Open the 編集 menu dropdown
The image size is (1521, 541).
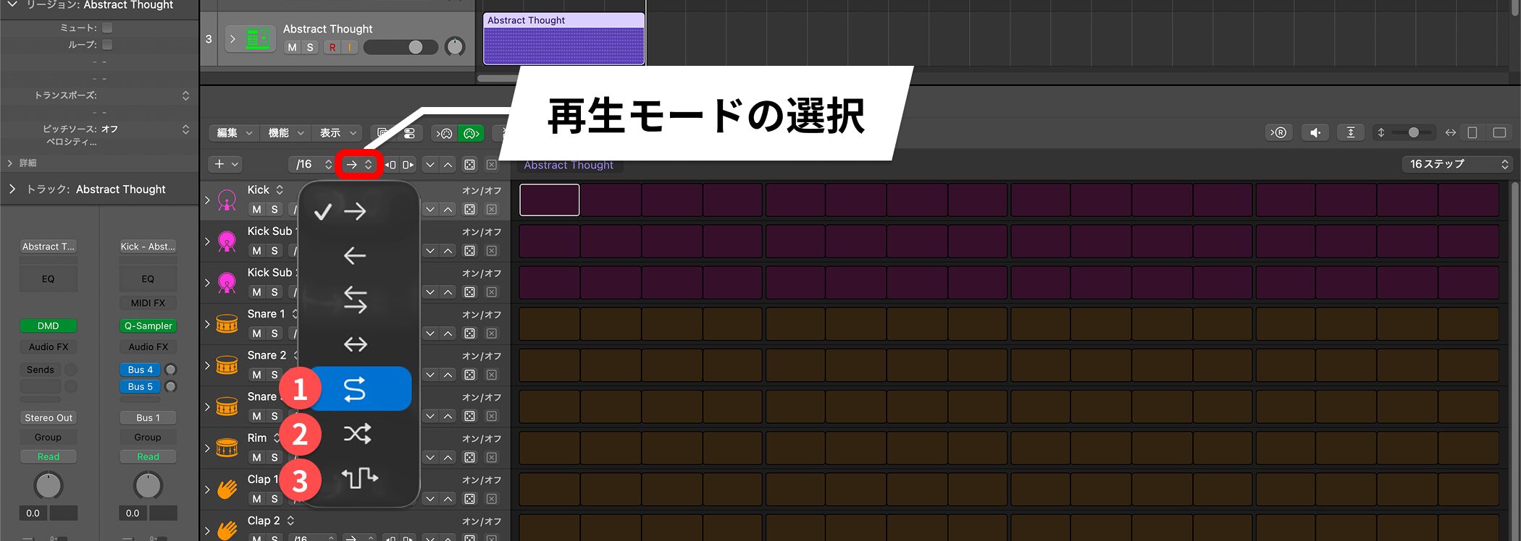234,133
